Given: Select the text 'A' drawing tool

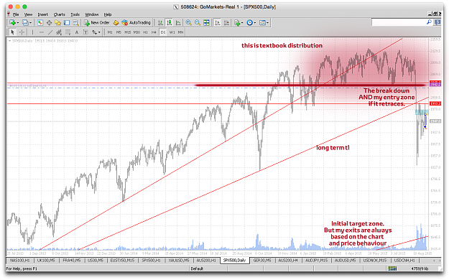Looking at the screenshot, I should click(x=76, y=32).
